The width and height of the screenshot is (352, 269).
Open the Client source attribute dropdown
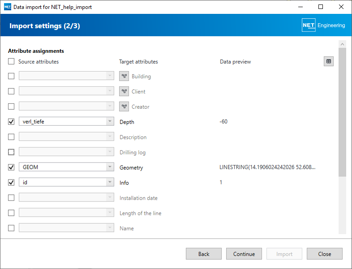[x=66, y=91]
